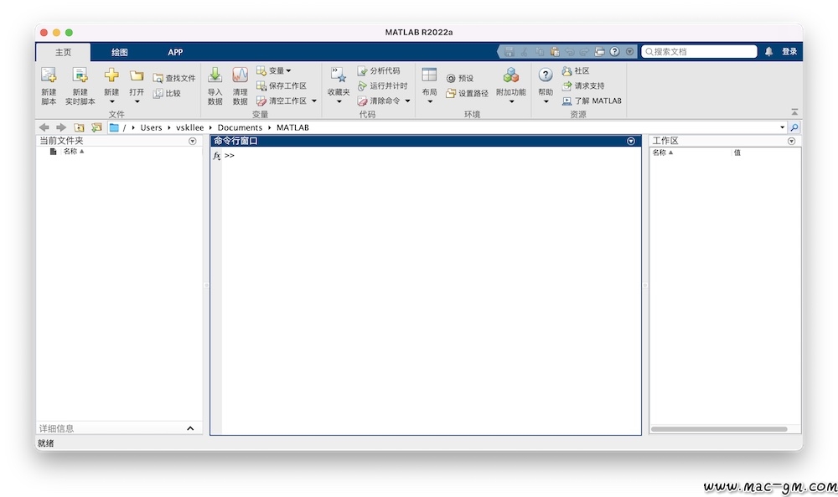Click the notification bell icon

point(768,52)
